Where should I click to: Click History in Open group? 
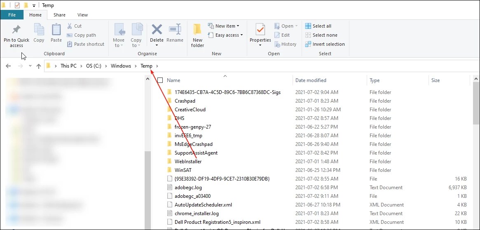[x=285, y=44]
